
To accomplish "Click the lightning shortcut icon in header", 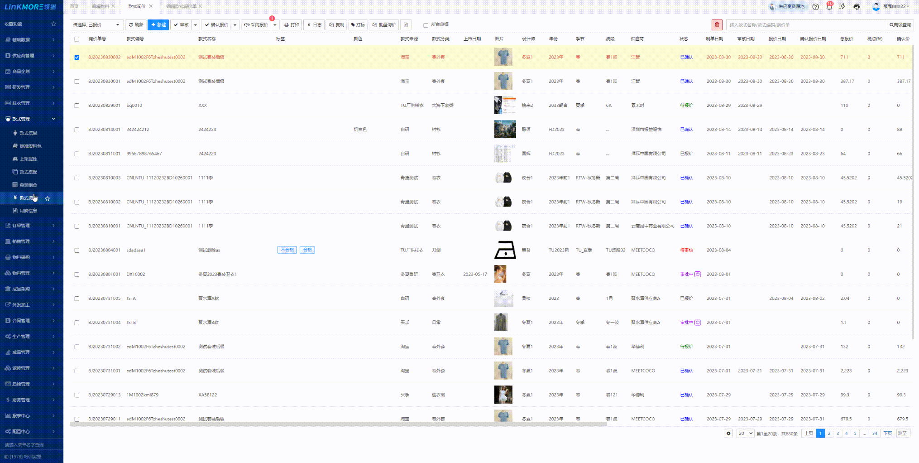I will tap(842, 7).
